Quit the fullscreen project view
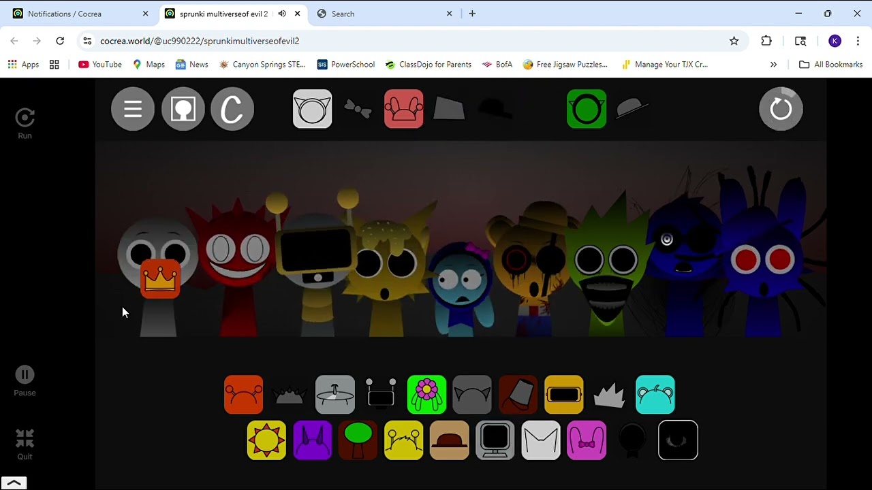Viewport: 872px width, 490px height. tap(25, 445)
